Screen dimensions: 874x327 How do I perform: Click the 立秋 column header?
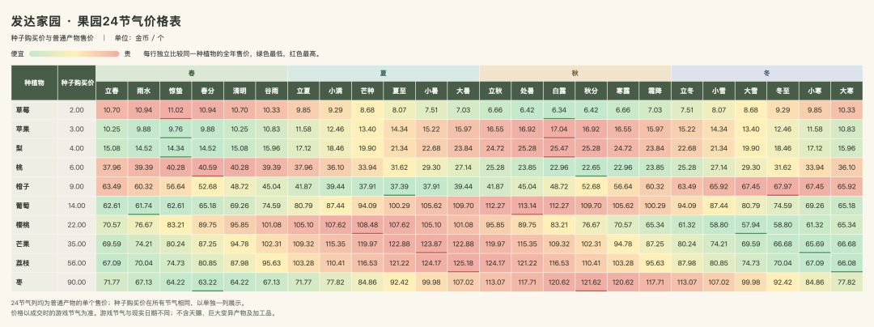[x=495, y=91]
